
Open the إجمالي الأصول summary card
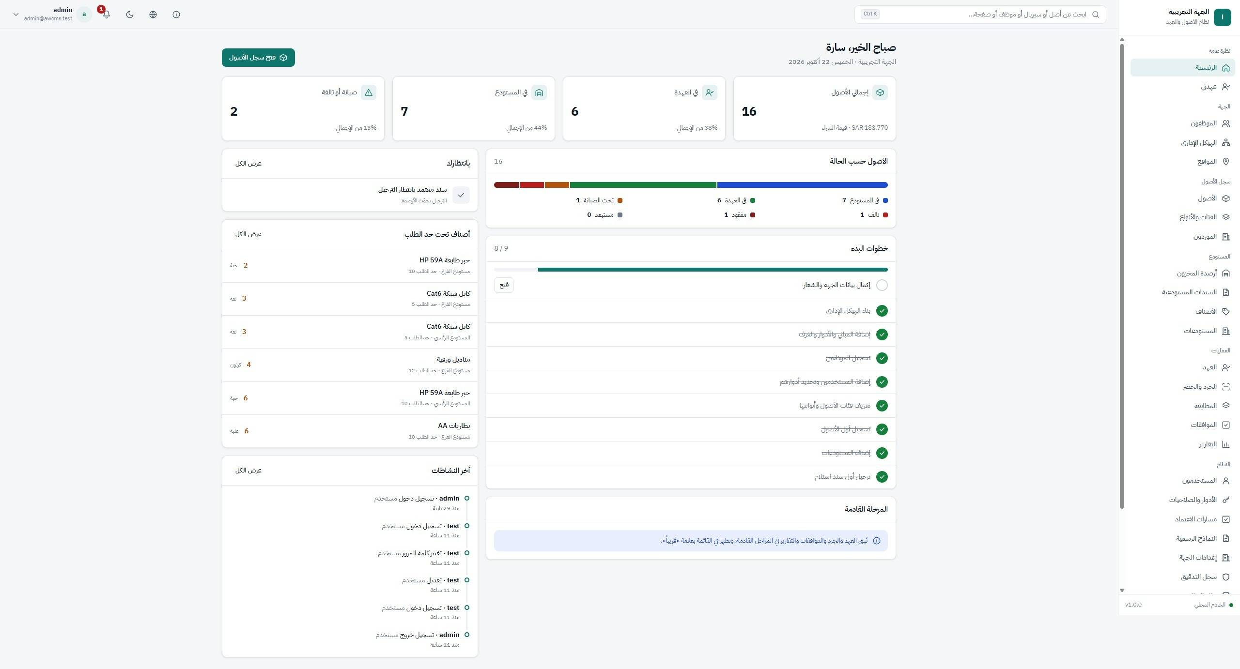(x=815, y=109)
